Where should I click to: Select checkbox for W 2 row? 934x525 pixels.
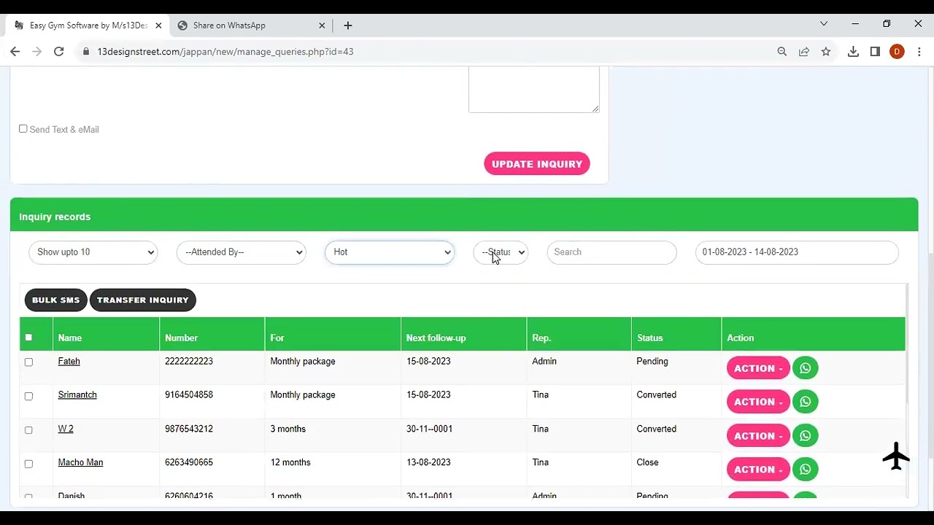click(28, 429)
